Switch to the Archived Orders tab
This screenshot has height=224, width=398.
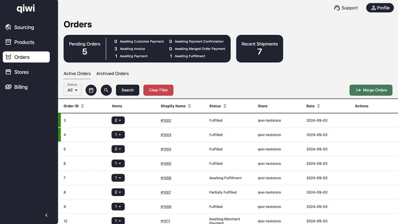112,74
